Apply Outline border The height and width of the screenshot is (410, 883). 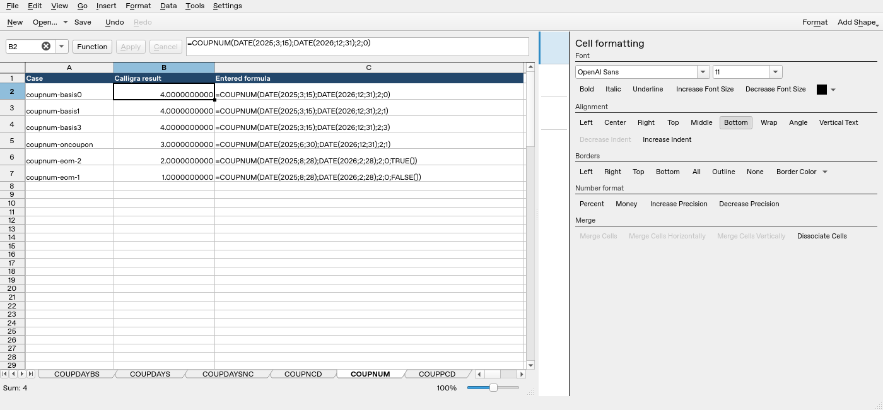click(723, 172)
